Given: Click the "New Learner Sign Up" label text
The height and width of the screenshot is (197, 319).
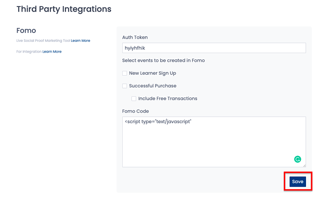Looking at the screenshot, I should coord(152,73).
